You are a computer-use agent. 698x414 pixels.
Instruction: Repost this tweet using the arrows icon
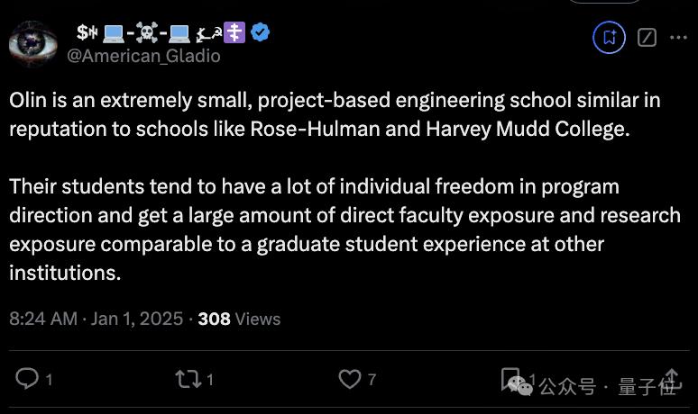click(188, 379)
